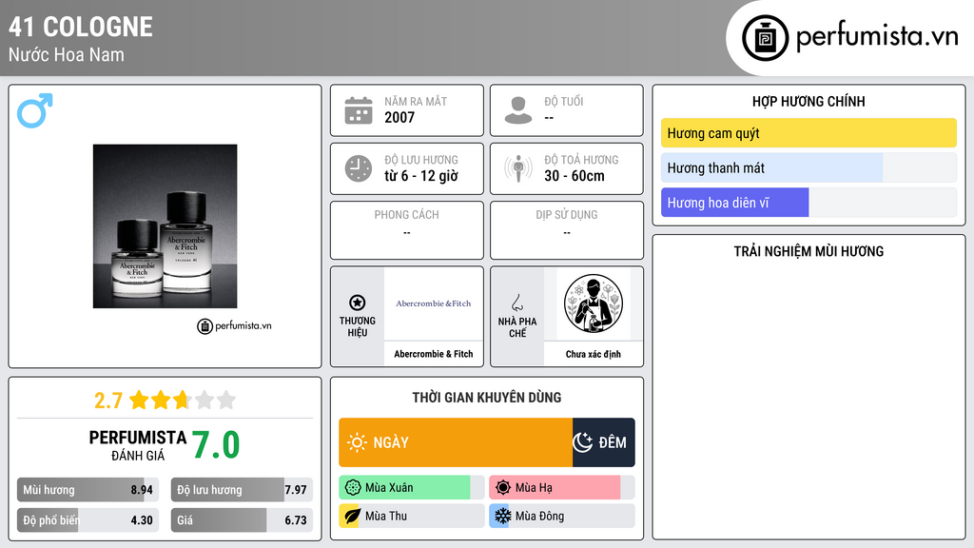Click the orange Ngày usage bar
The image size is (974, 548).
pyautogui.click(x=456, y=442)
